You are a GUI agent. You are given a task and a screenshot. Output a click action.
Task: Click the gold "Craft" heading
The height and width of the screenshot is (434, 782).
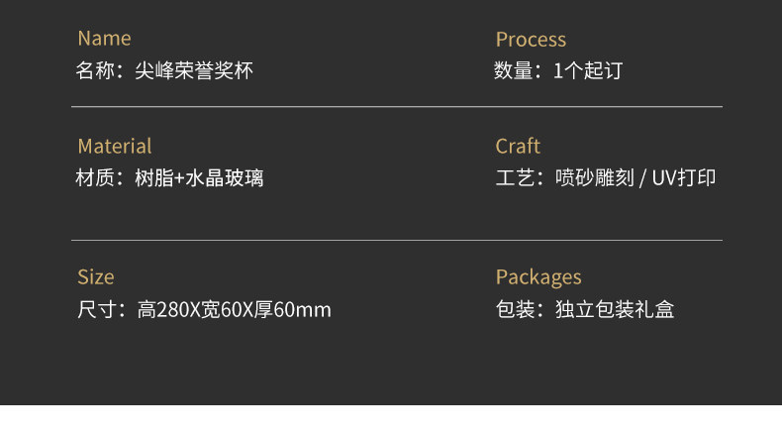(x=518, y=146)
